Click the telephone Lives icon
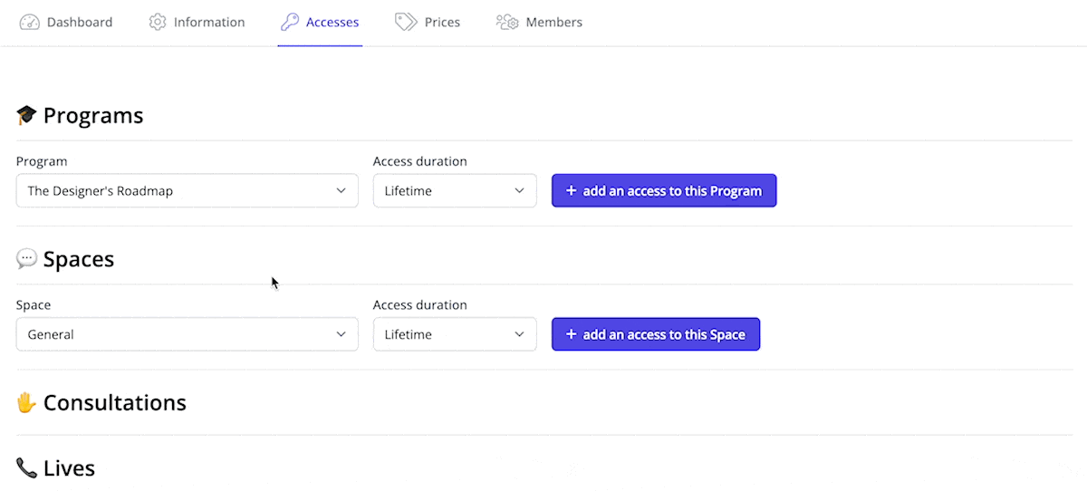This screenshot has height=491, width=1087. (x=26, y=467)
